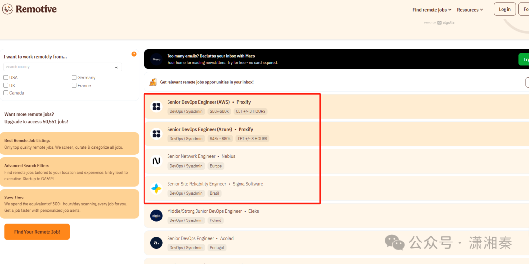Click the Europe location tag

pos(216,166)
